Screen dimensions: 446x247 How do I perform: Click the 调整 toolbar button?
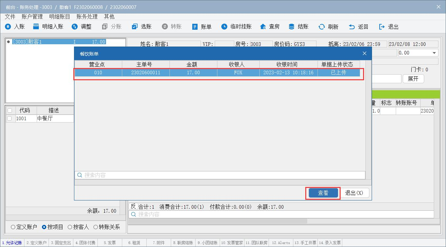(x=82, y=27)
